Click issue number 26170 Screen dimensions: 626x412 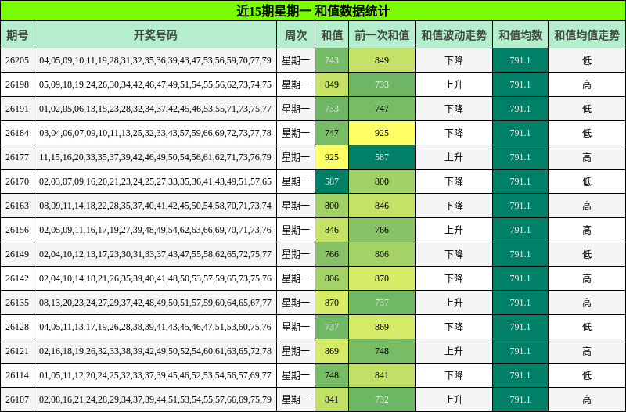17,181
